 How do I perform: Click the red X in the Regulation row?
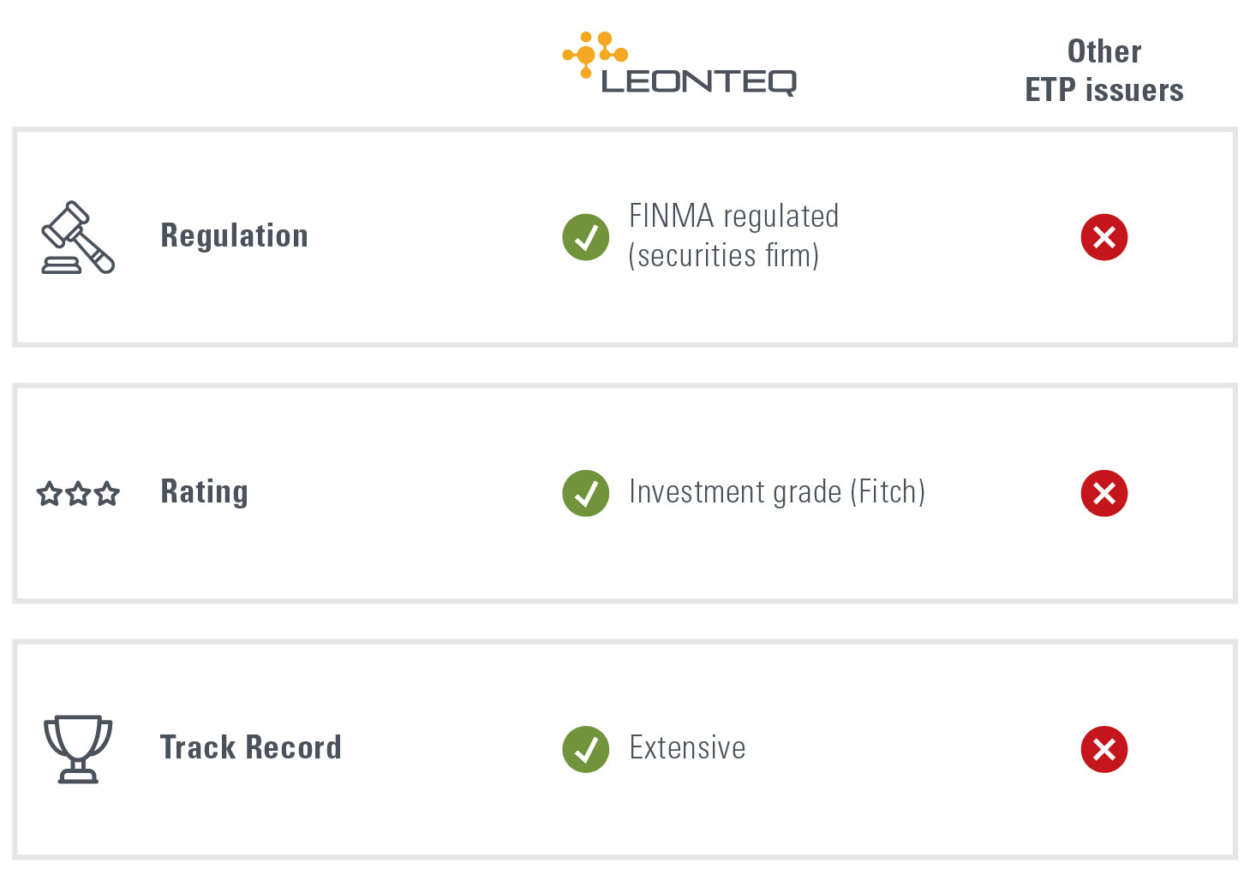[x=1104, y=237]
